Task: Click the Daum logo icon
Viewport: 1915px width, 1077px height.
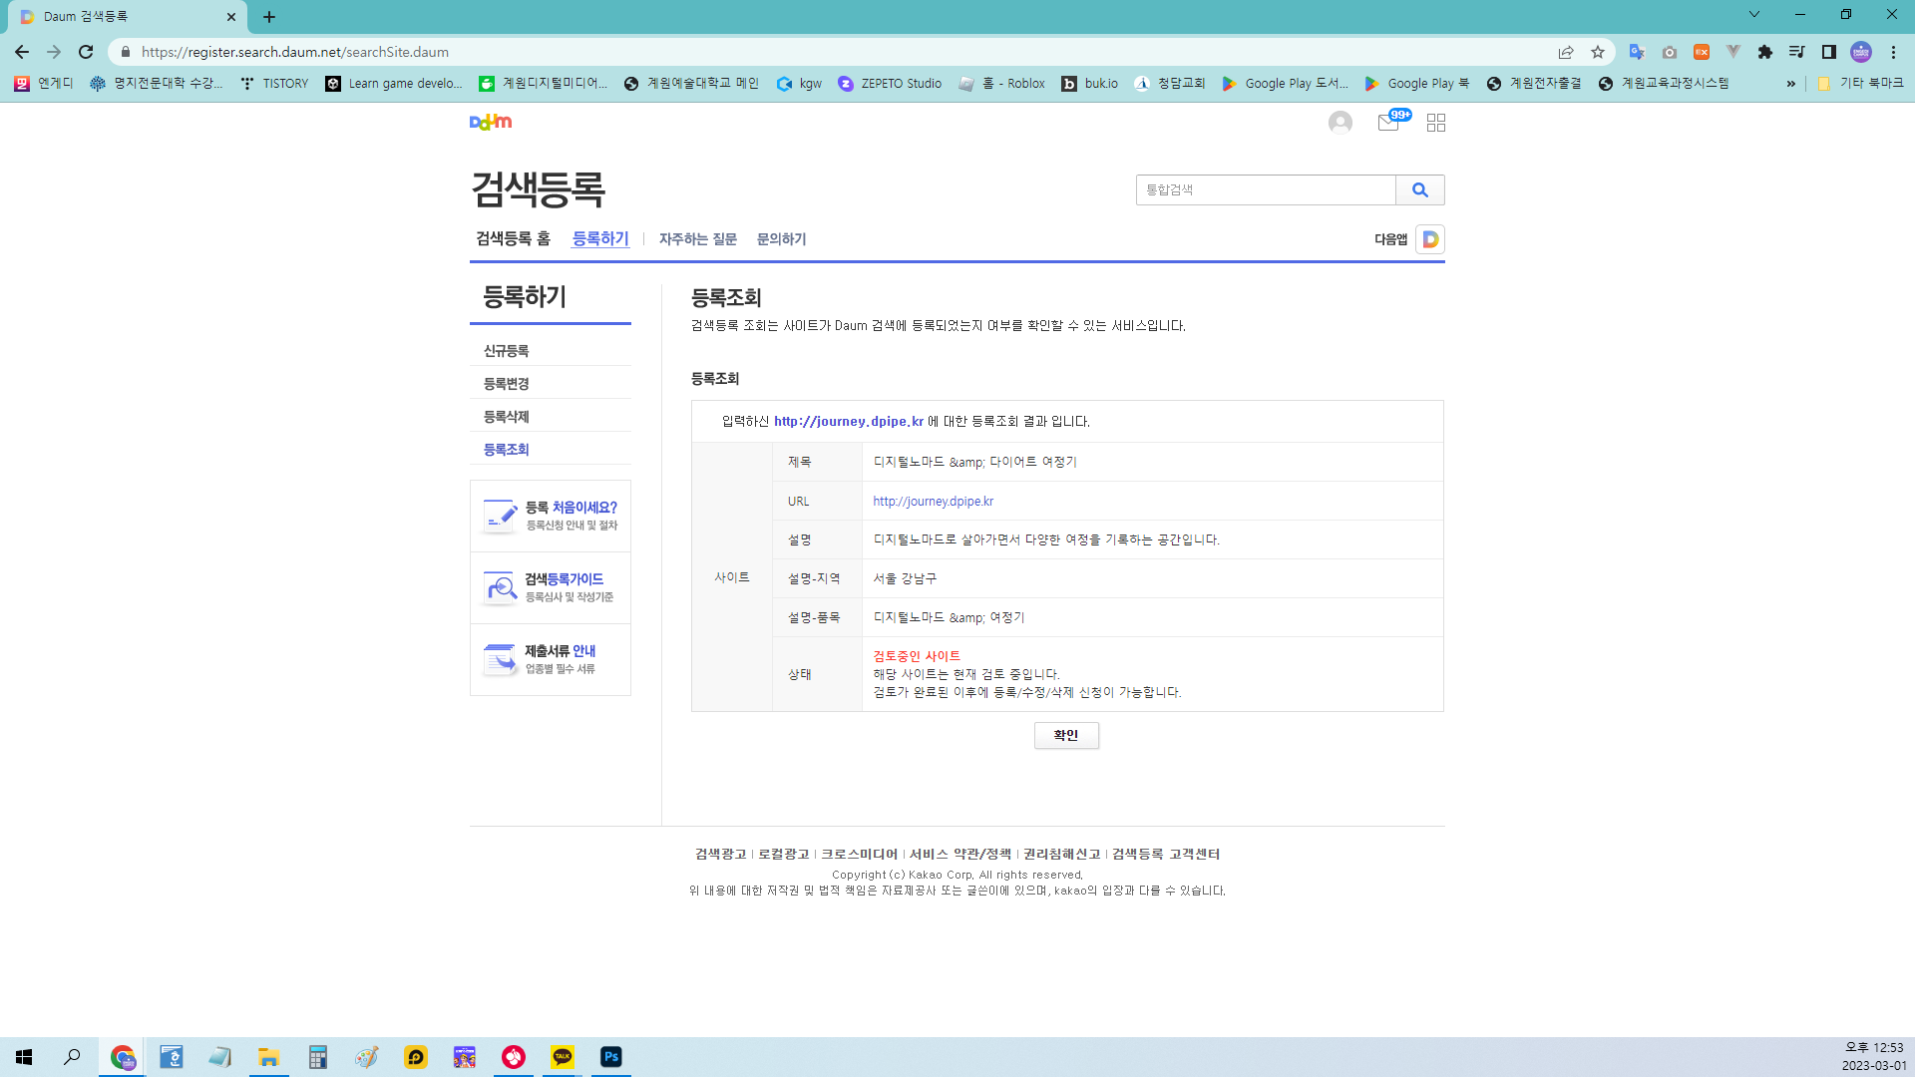Action: (490, 122)
